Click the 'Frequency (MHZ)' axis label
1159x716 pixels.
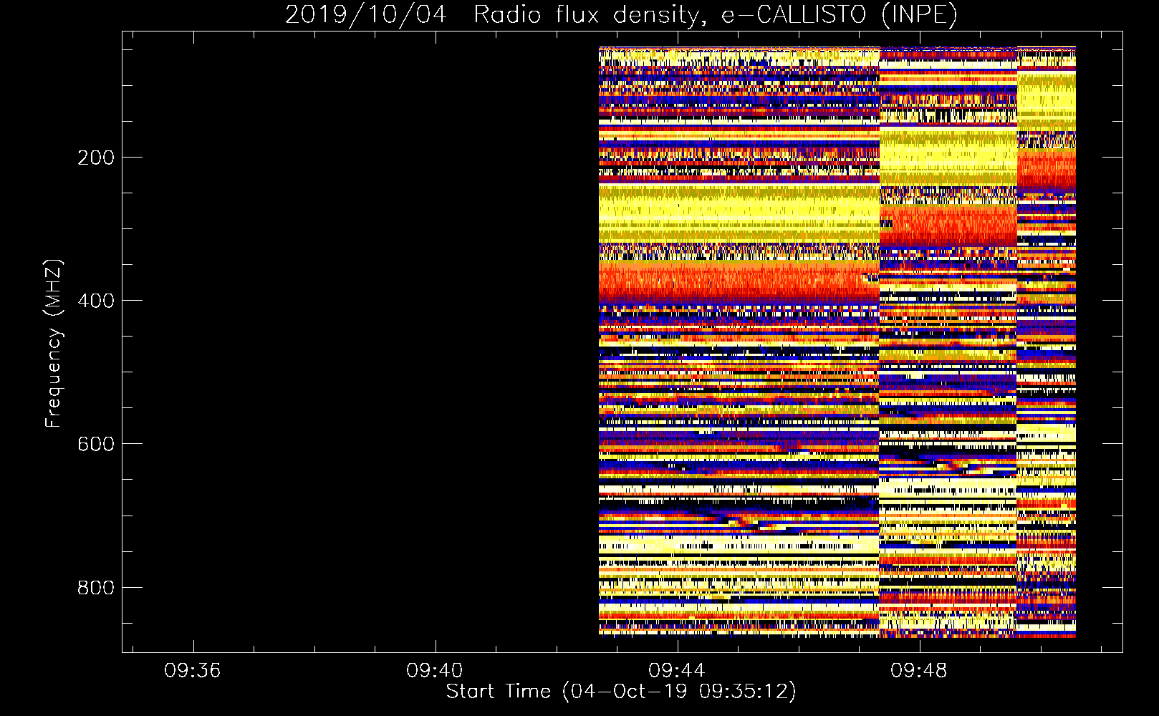[53, 344]
